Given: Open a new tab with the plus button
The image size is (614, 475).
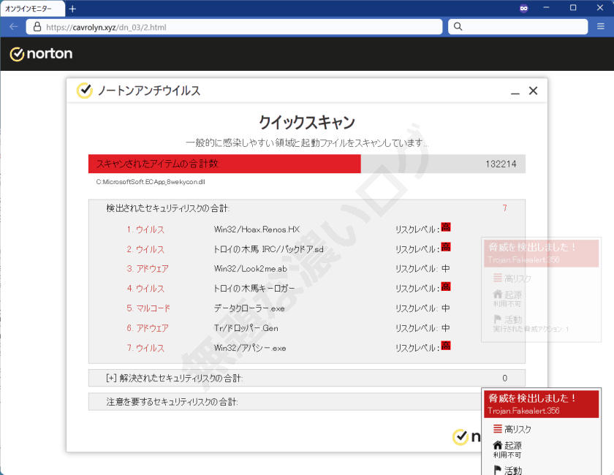Looking at the screenshot, I should [72, 9].
